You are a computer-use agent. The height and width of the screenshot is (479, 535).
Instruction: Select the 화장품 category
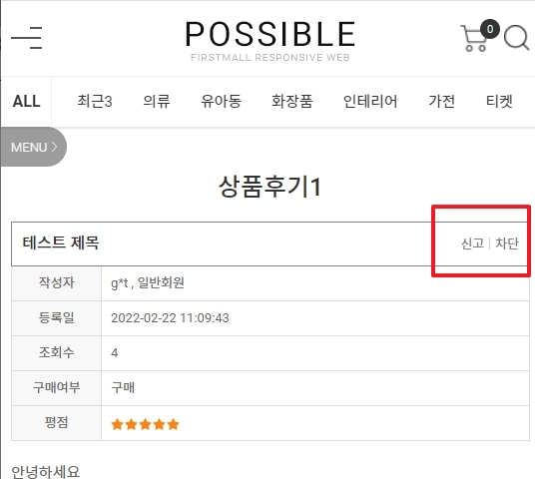click(292, 102)
